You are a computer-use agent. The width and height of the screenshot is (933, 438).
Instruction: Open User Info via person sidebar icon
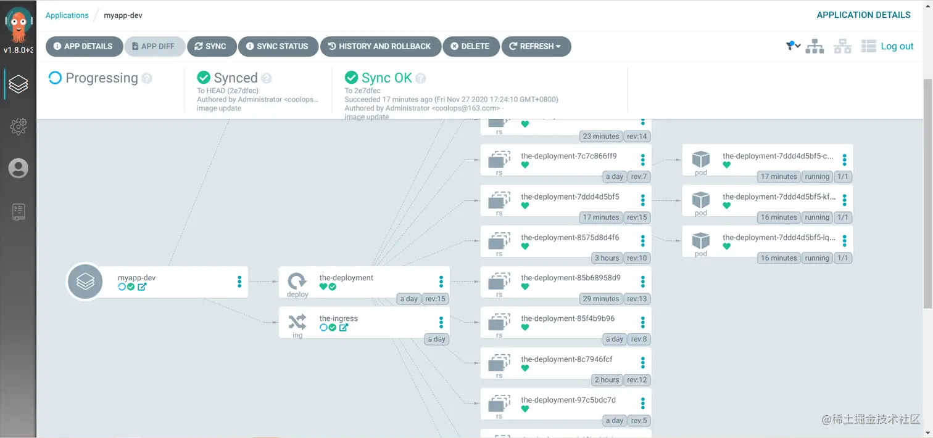[x=18, y=168]
